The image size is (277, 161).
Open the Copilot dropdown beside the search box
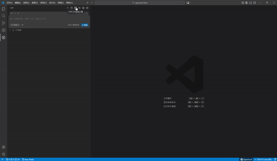188,2
